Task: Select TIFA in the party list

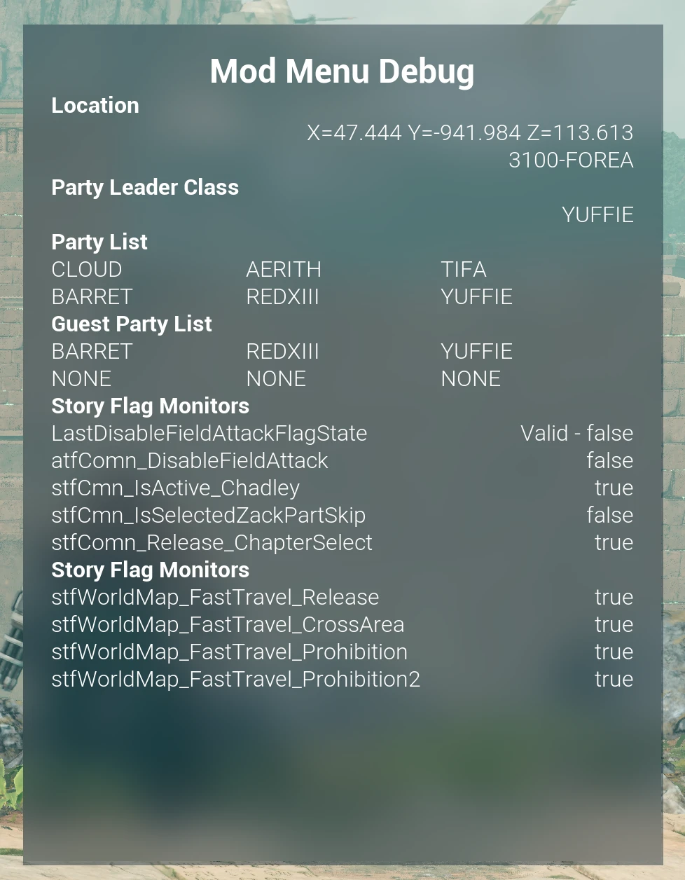Action: tap(463, 269)
